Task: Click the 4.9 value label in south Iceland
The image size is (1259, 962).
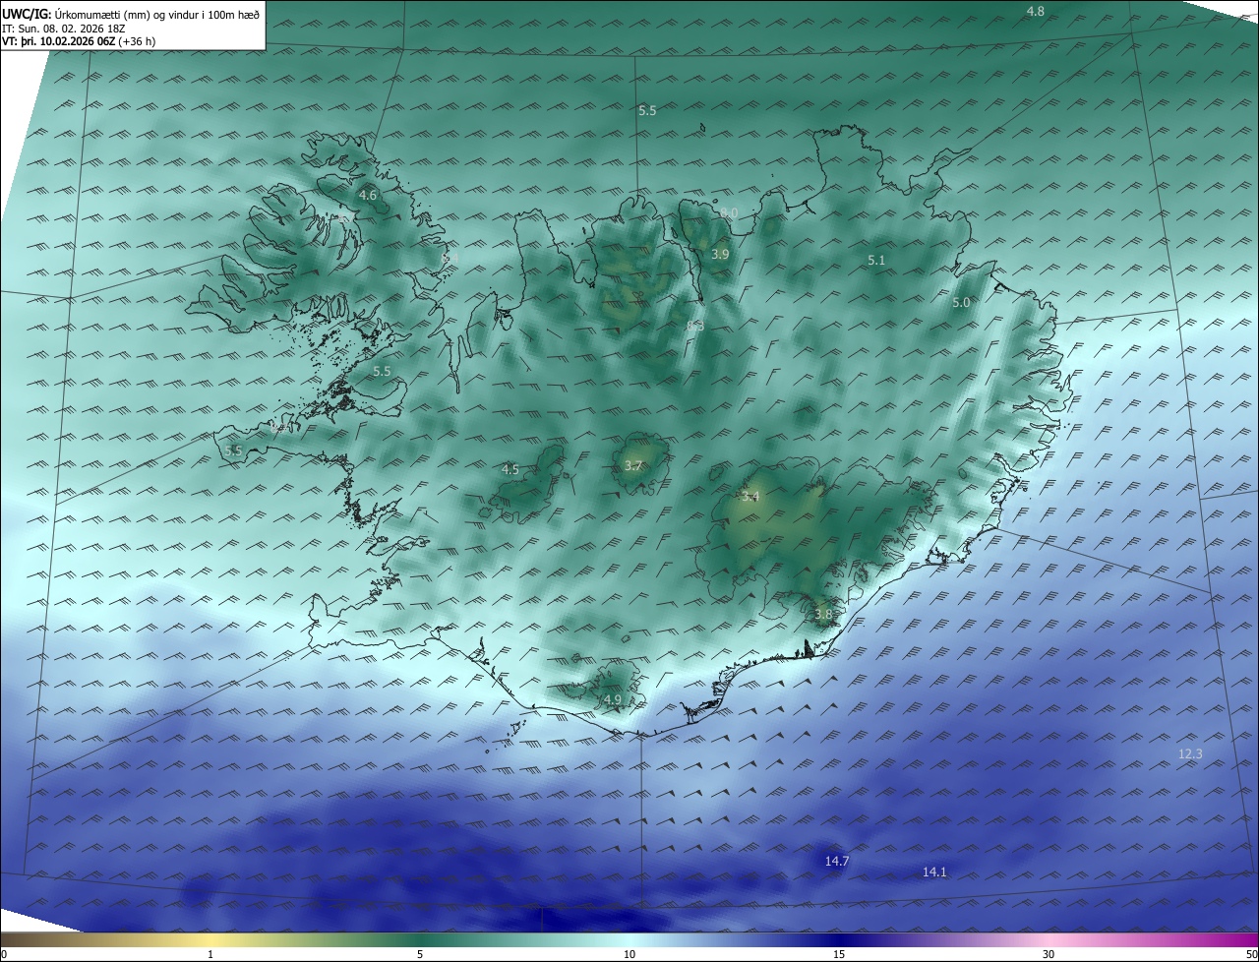Action: point(613,700)
